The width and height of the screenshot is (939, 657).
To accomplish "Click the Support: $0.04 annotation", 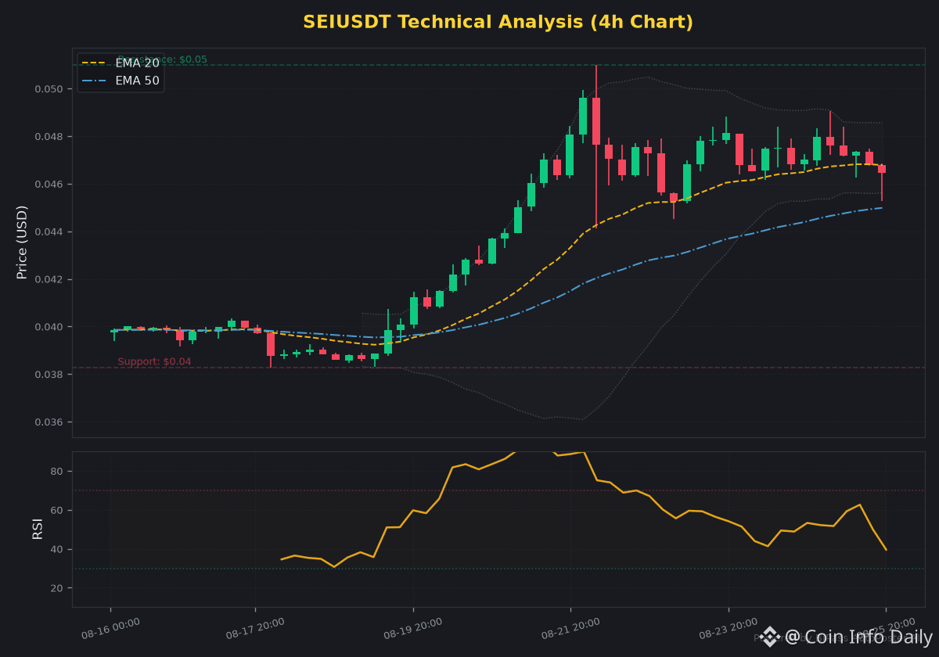I will 154,362.
